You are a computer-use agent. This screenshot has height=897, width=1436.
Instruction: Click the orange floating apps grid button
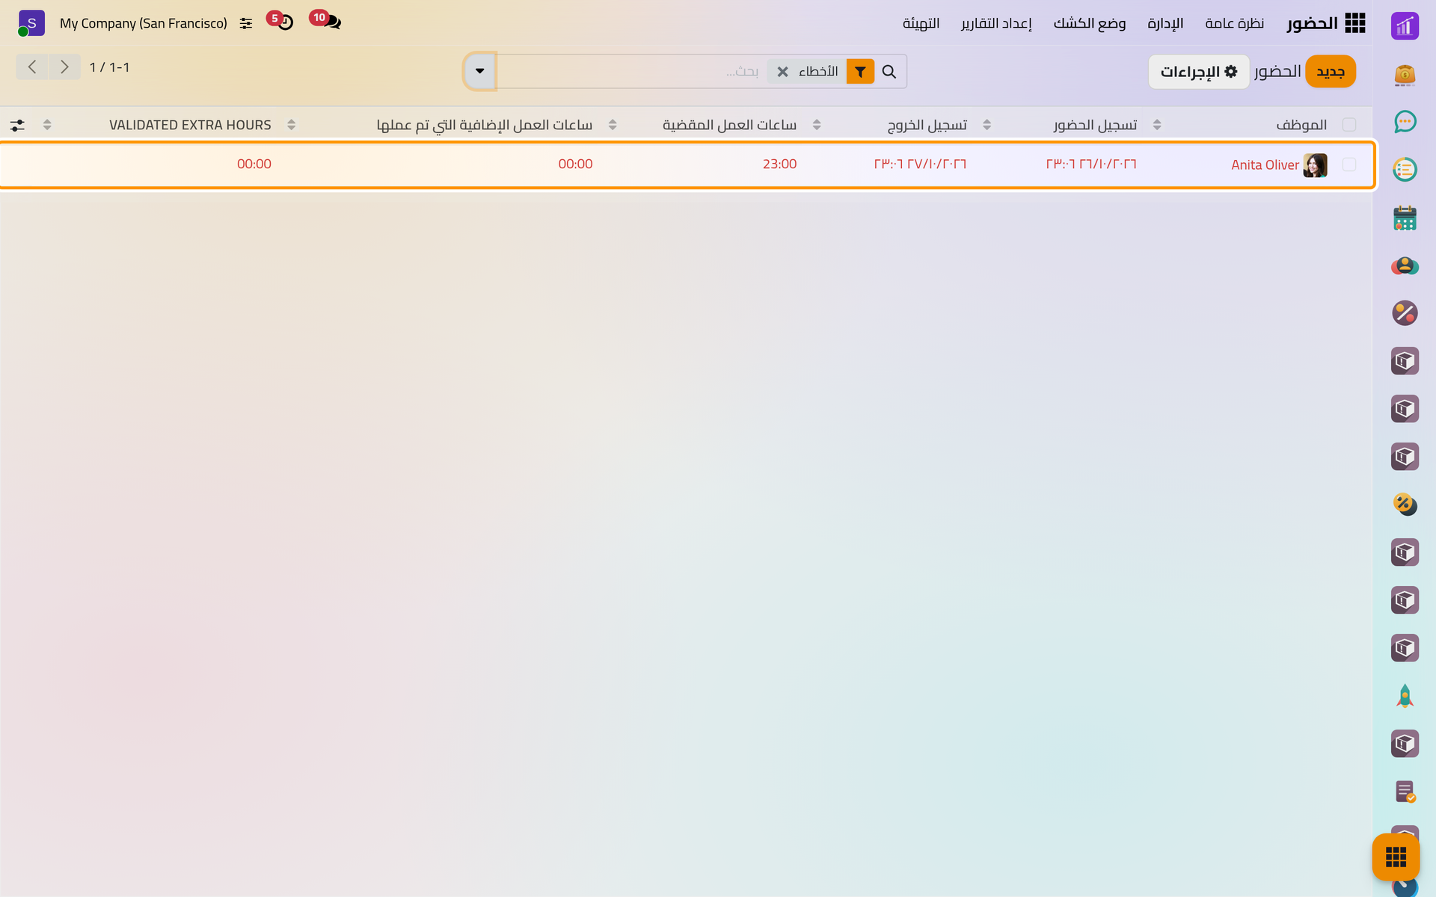[x=1396, y=857]
